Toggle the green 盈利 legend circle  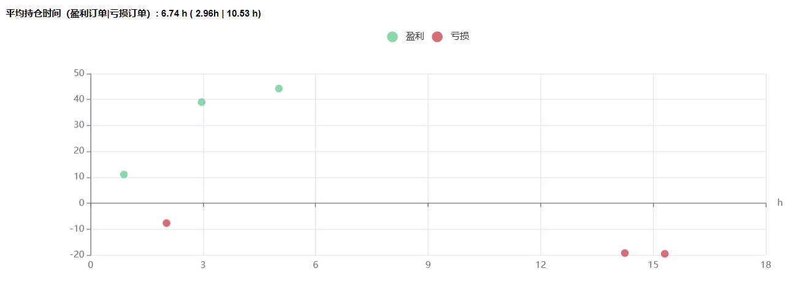pyautogui.click(x=392, y=37)
